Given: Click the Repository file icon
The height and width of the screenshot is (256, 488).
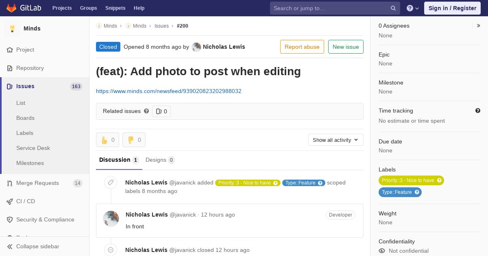Looking at the screenshot, I should [x=10, y=68].
